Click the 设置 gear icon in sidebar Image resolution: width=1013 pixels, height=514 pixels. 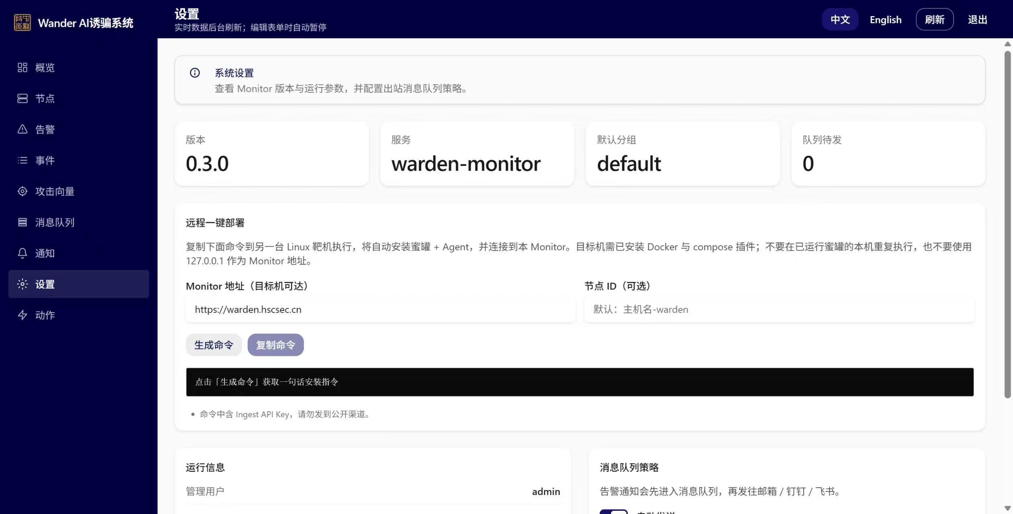tap(22, 284)
